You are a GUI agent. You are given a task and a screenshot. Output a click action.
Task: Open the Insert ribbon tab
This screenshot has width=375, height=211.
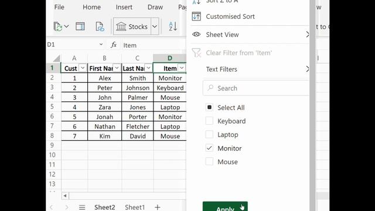click(124, 7)
